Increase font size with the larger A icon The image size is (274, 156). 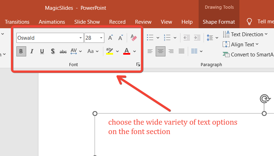[110, 38]
